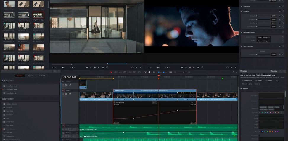
Task: Go to last frame in timeline viewer
Action: pyautogui.click(x=198, y=68)
